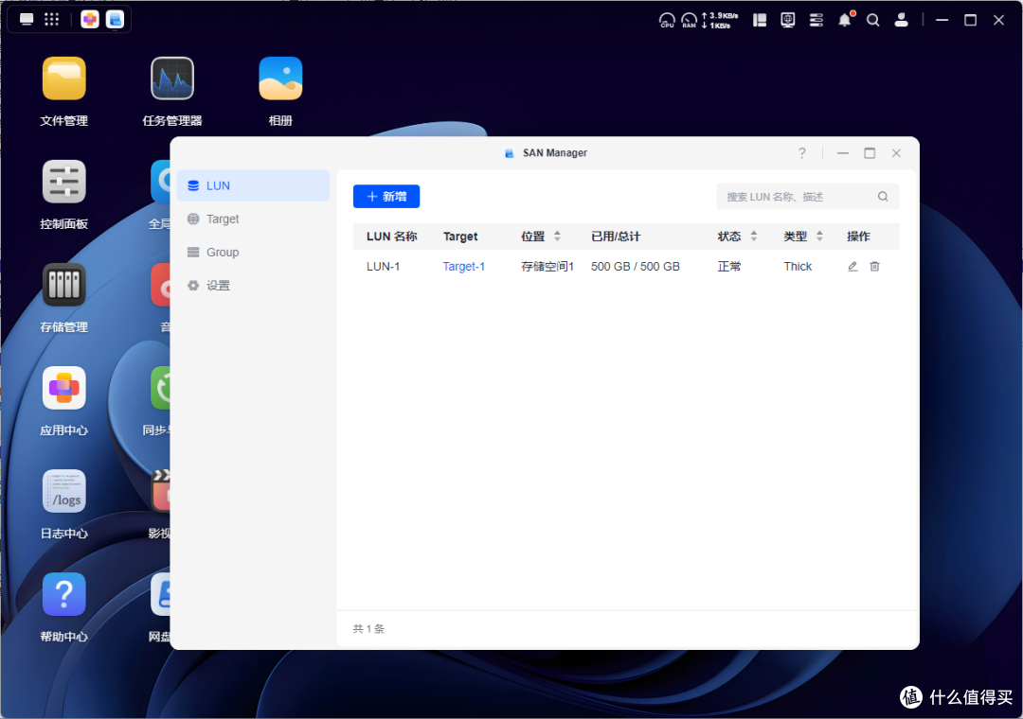Launch 应用中心 from the desktop
The height and width of the screenshot is (719, 1023).
(64, 388)
